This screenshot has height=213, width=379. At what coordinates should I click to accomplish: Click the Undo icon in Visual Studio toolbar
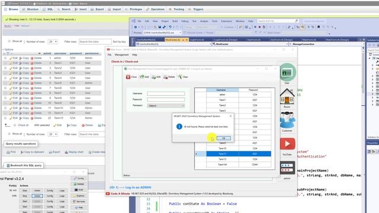pyautogui.click(x=170, y=27)
